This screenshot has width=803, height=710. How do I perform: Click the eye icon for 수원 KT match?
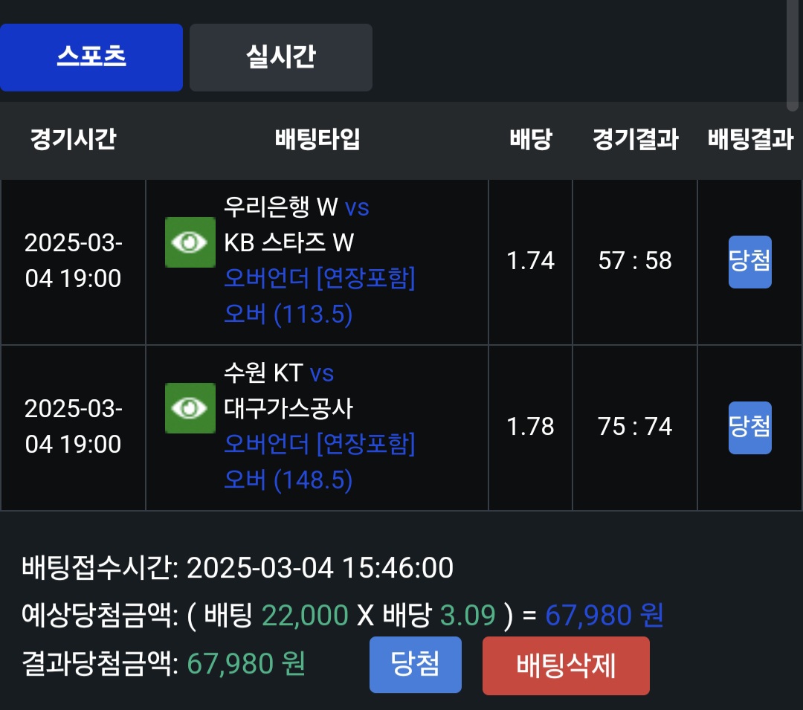click(x=190, y=408)
